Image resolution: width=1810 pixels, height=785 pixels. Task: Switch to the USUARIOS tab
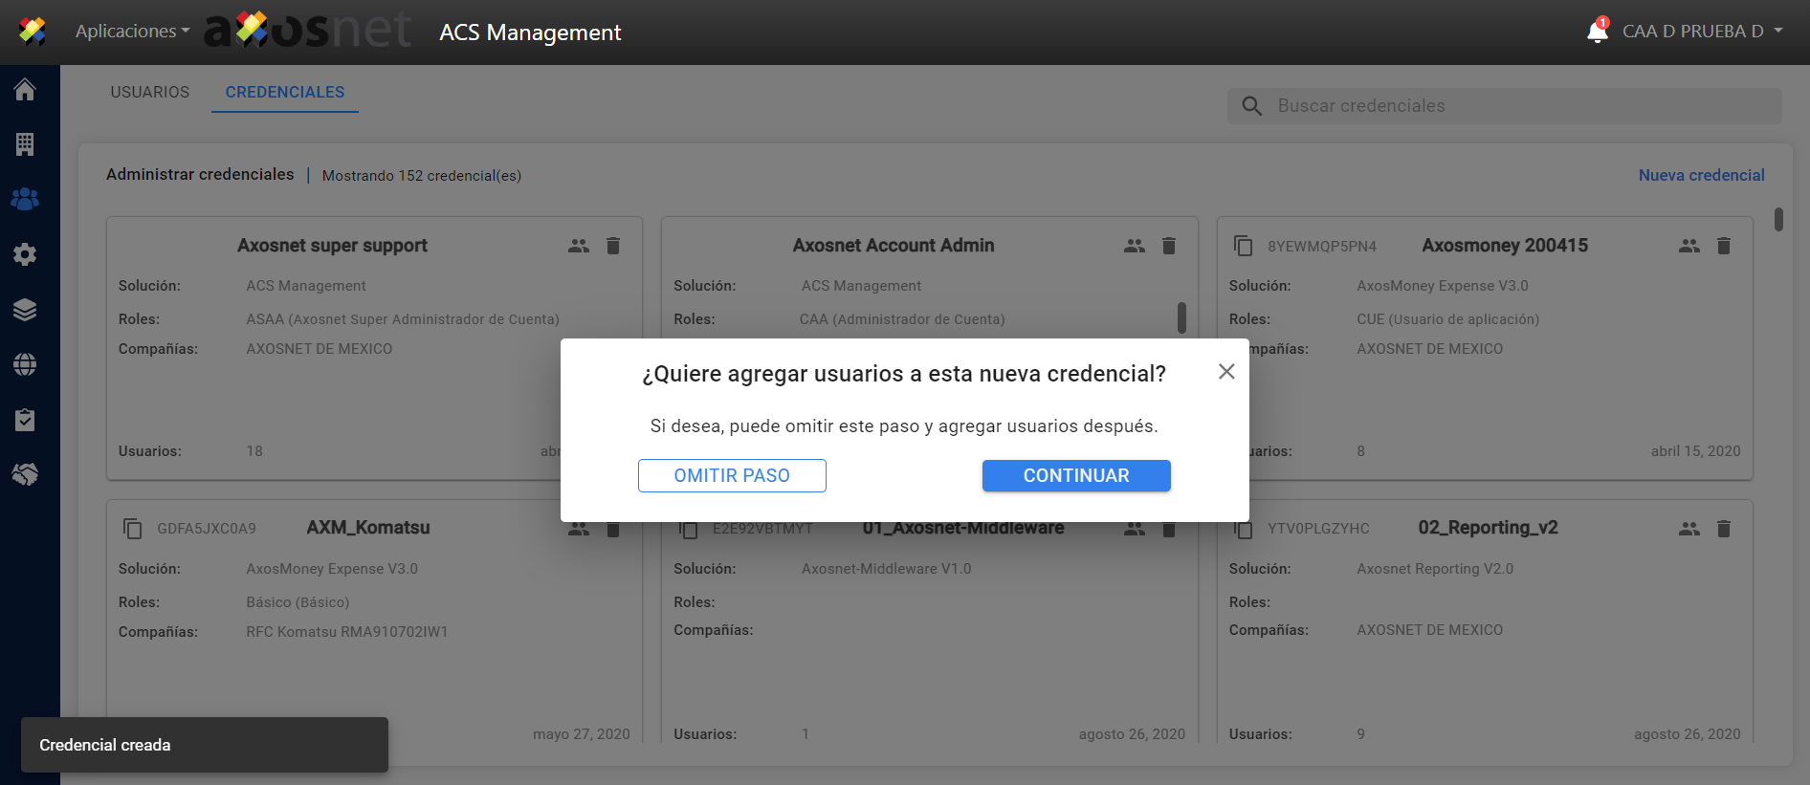(x=150, y=92)
